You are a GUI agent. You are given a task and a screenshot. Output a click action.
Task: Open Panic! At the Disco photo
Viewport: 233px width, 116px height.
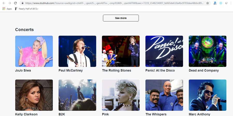pyautogui.click(x=164, y=51)
